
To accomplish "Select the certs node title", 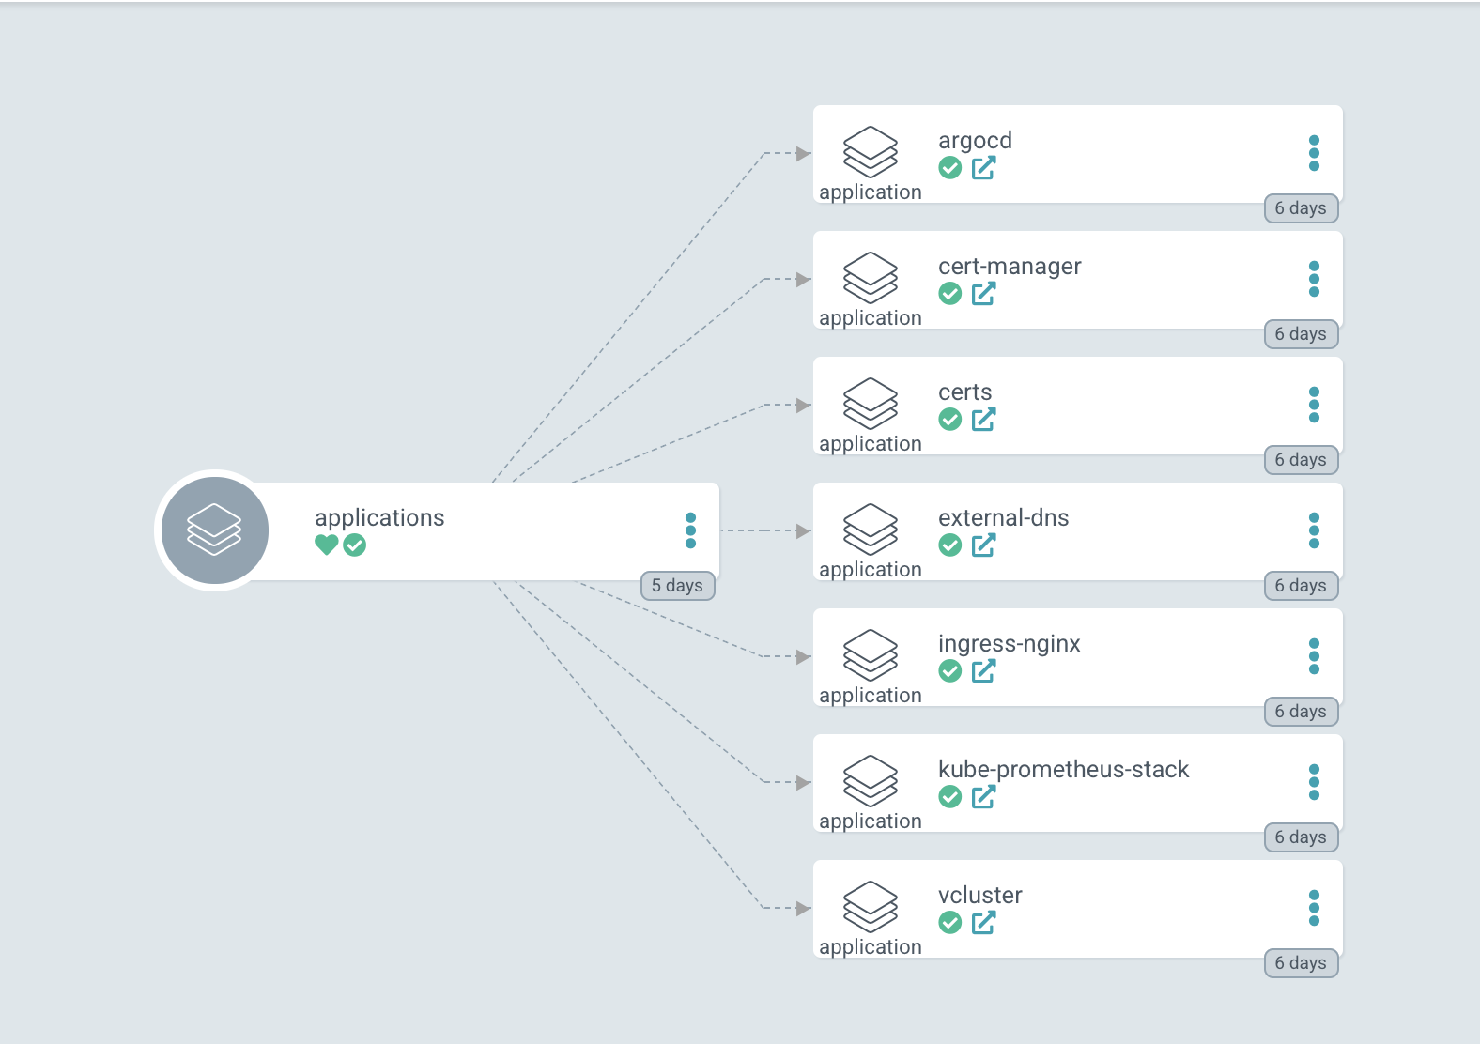I will pyautogui.click(x=964, y=392).
